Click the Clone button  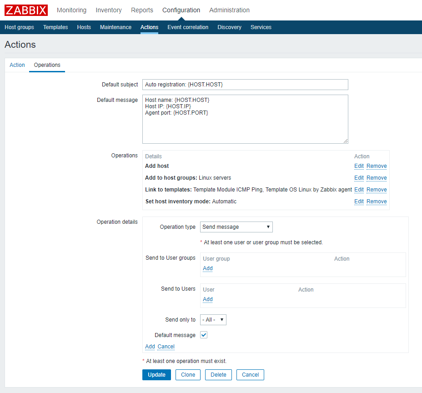[188, 375]
